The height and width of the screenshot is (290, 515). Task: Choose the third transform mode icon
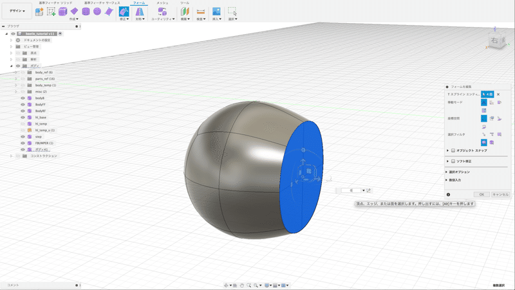pos(500,102)
